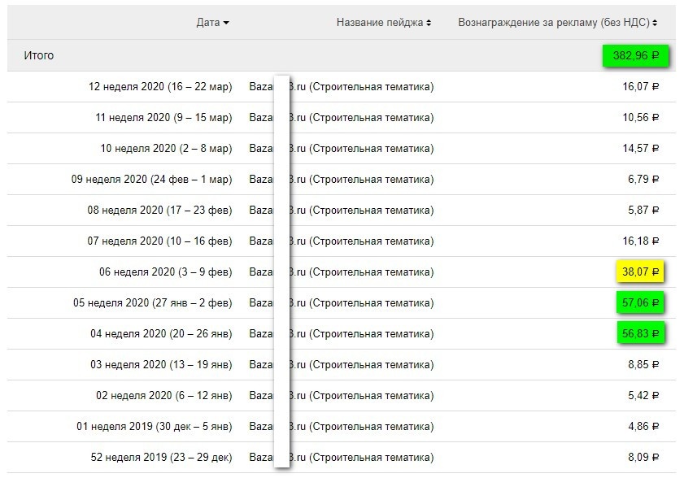The height and width of the screenshot is (478, 684).
Task: Select date 11 неделя 2020 (9 – 15 мар)
Action: (163, 118)
